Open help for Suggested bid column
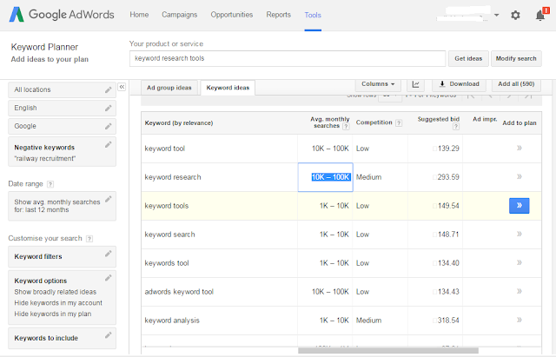This screenshot has height=357, width=556. tap(456, 127)
